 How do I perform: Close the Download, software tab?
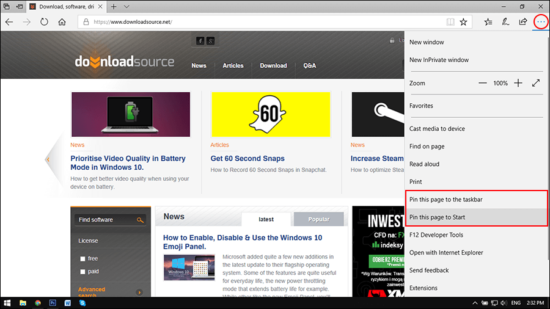[100, 6]
